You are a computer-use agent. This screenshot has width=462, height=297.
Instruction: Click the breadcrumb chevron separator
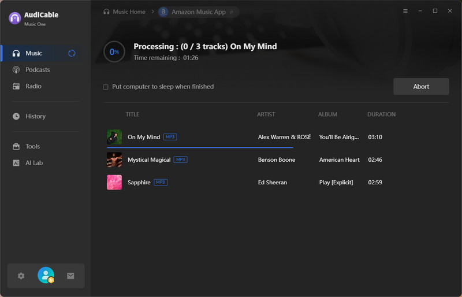[x=152, y=12]
